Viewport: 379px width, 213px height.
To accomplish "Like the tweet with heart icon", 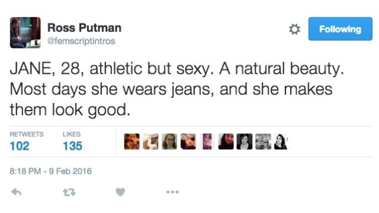I will pyautogui.click(x=120, y=192).
